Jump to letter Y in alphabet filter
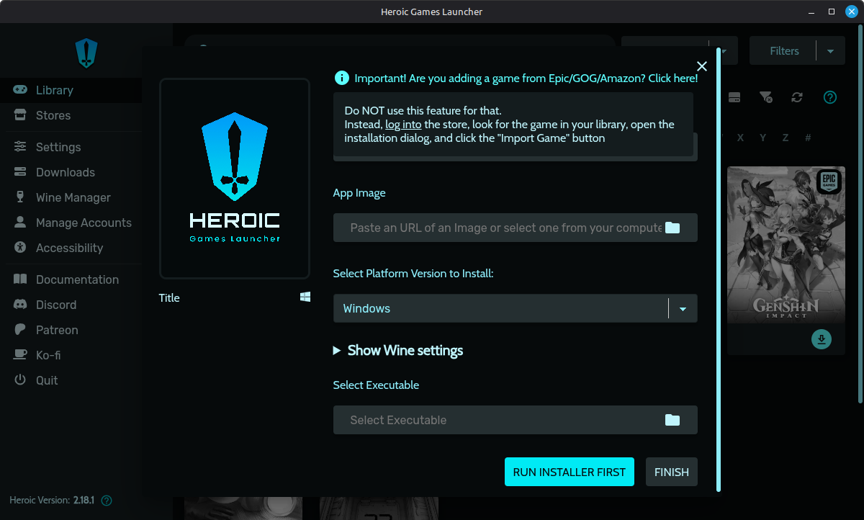Viewport: 864px width, 520px height. click(x=762, y=138)
